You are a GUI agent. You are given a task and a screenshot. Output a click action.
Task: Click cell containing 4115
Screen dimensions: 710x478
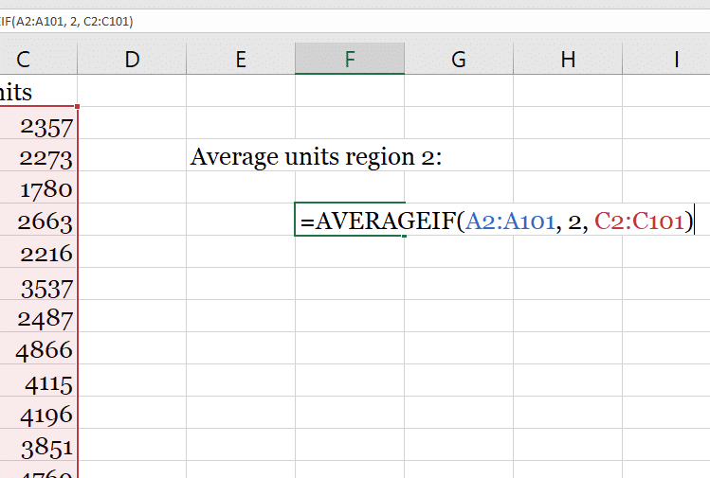(38, 381)
